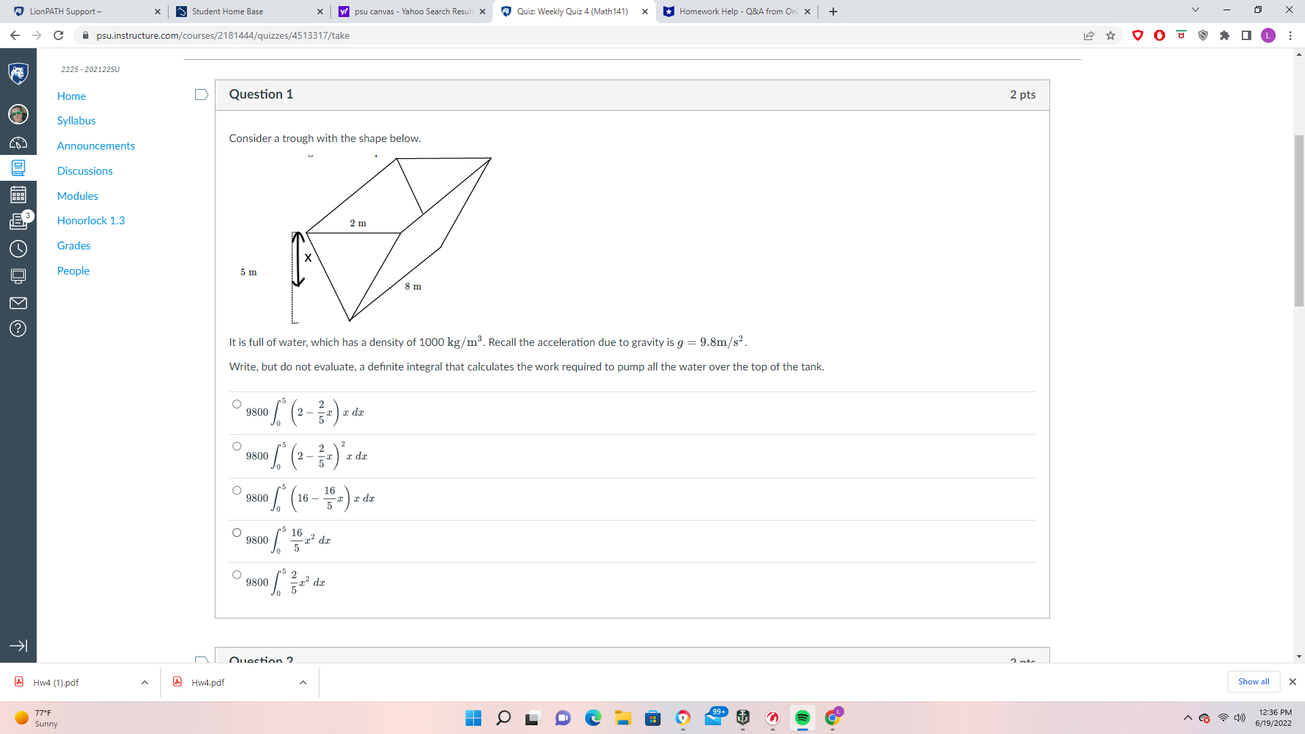Open the Canvas Dashboard from the sidebar
The image size is (1305, 734).
click(18, 143)
